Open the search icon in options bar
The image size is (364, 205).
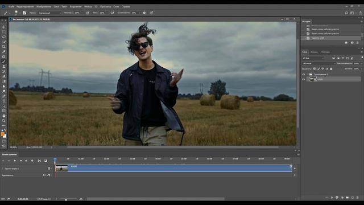pos(346,13)
